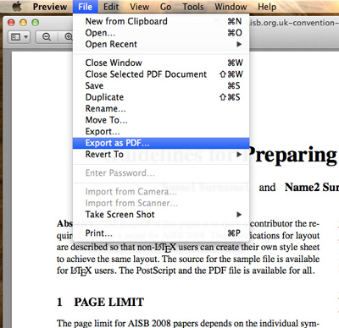The width and height of the screenshot is (339, 328).
Task: Choose Close Window
Action: [x=161, y=63]
